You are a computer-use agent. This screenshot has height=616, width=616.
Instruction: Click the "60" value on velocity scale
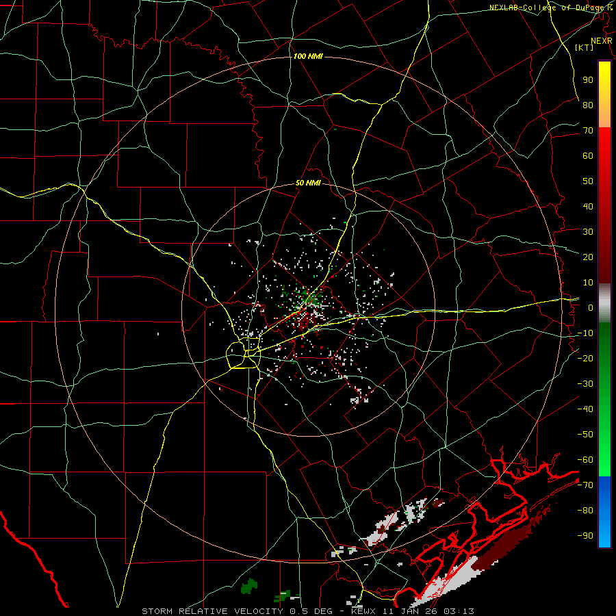click(588, 155)
